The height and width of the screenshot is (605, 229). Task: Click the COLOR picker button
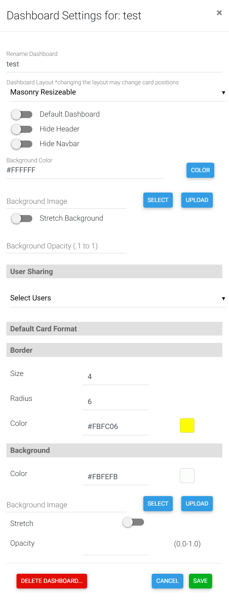click(x=200, y=170)
